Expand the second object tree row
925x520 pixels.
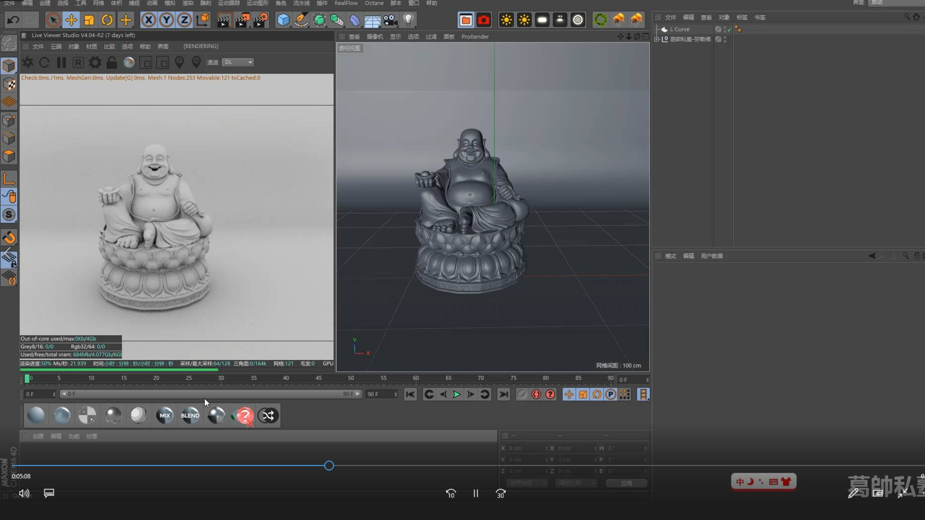click(x=656, y=39)
